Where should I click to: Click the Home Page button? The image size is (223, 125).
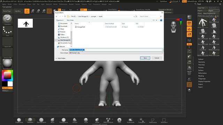point(7,11)
